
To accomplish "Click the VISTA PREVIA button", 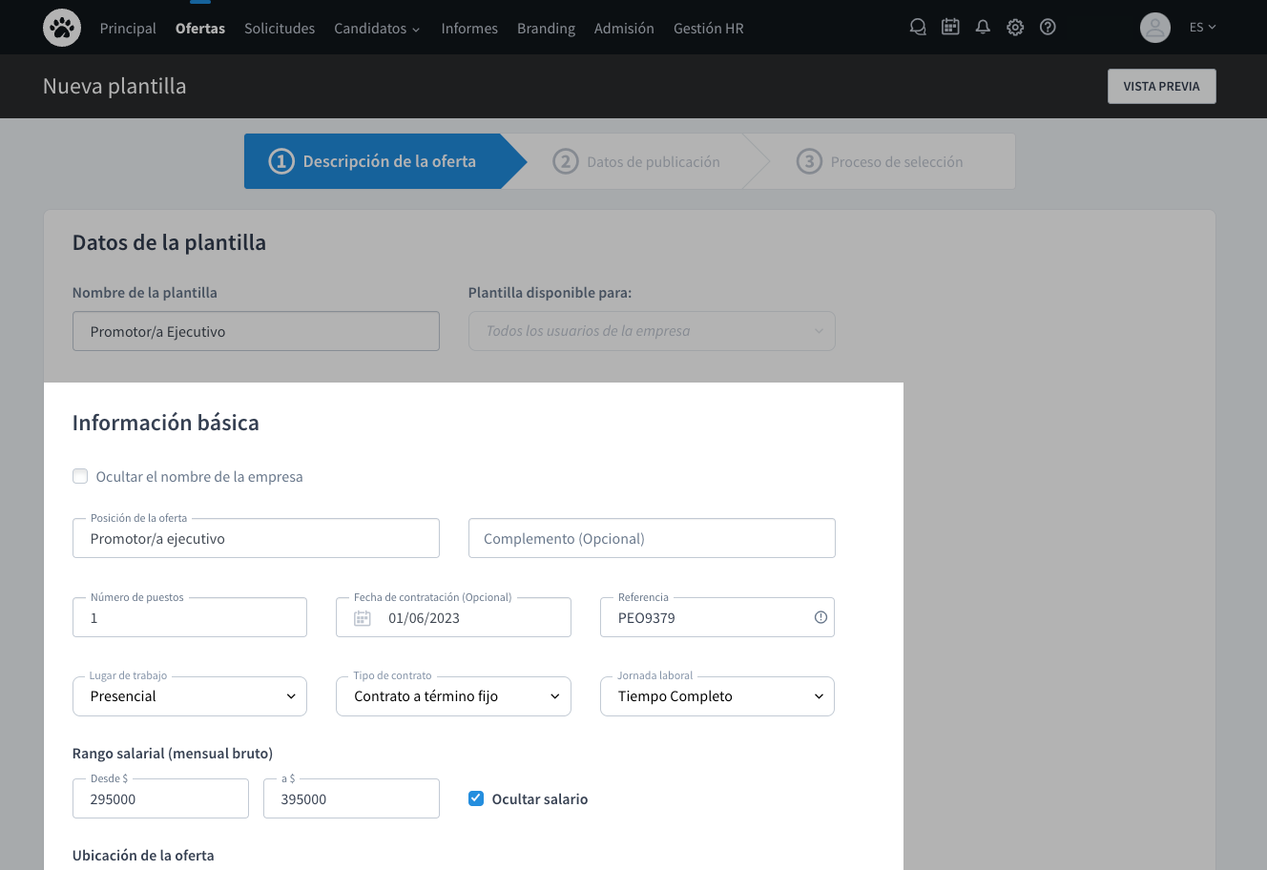I will [x=1161, y=86].
